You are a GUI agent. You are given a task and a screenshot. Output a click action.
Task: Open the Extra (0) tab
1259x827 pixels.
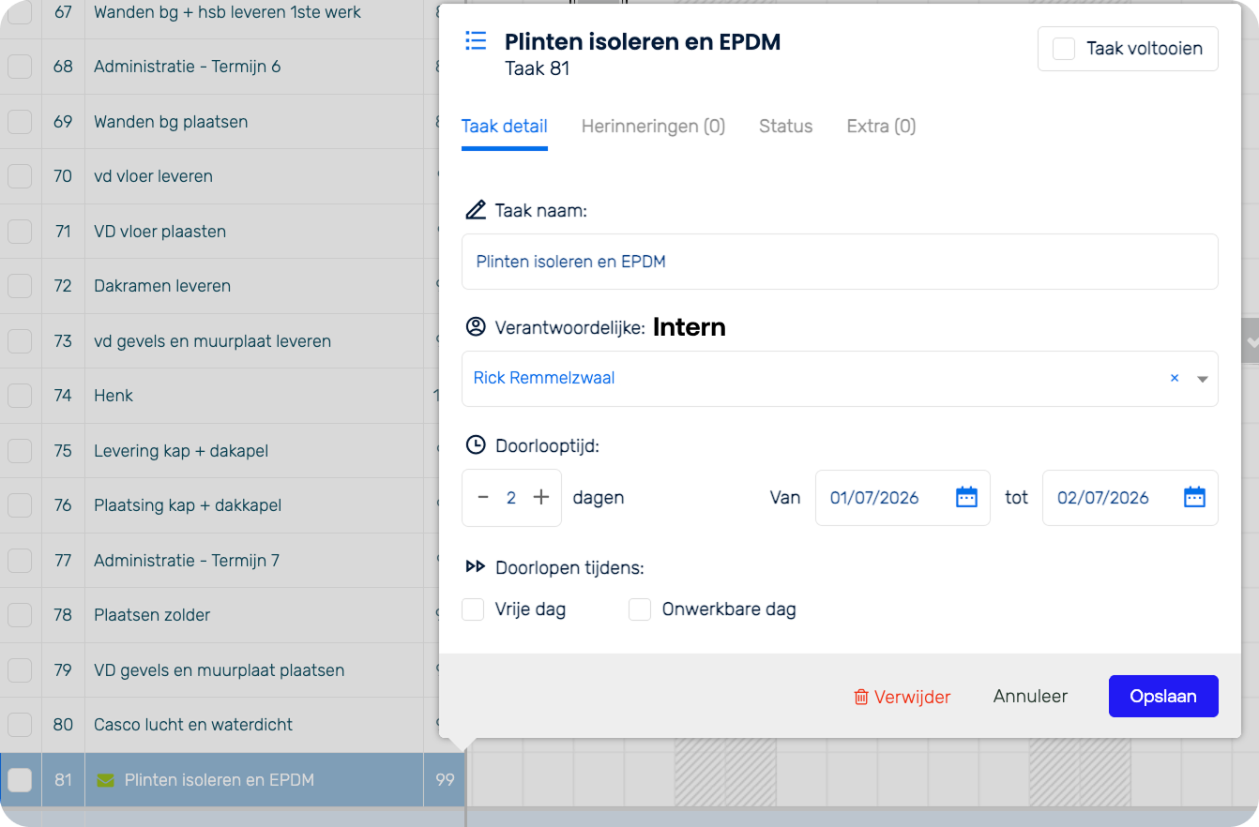click(x=881, y=126)
